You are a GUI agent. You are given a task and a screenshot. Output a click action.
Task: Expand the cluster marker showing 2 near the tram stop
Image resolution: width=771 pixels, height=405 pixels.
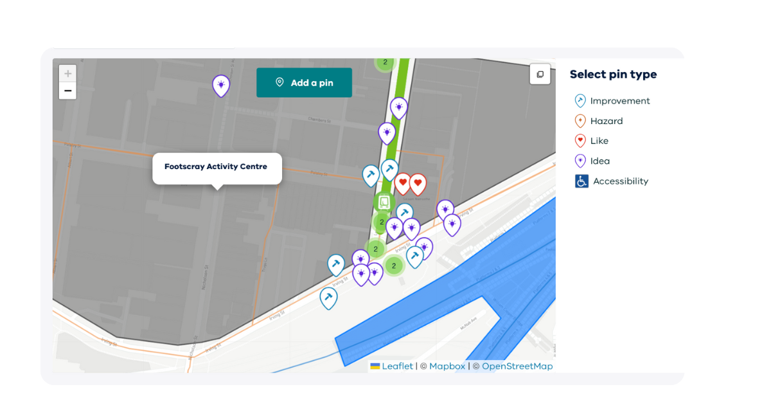380,223
